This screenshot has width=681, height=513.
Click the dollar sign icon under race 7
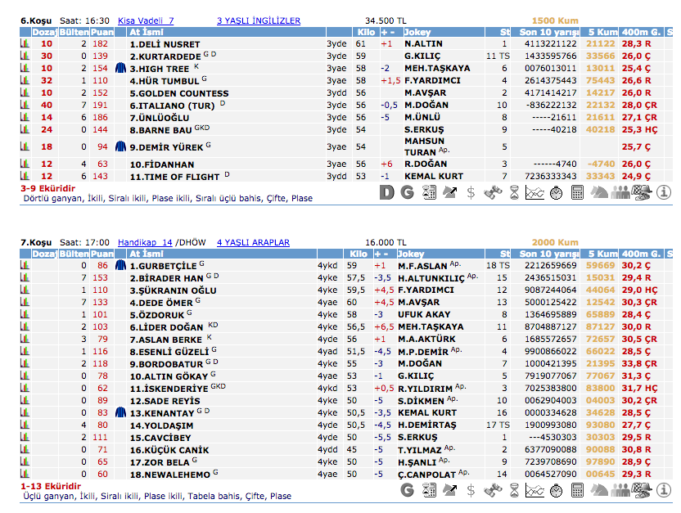tap(471, 490)
